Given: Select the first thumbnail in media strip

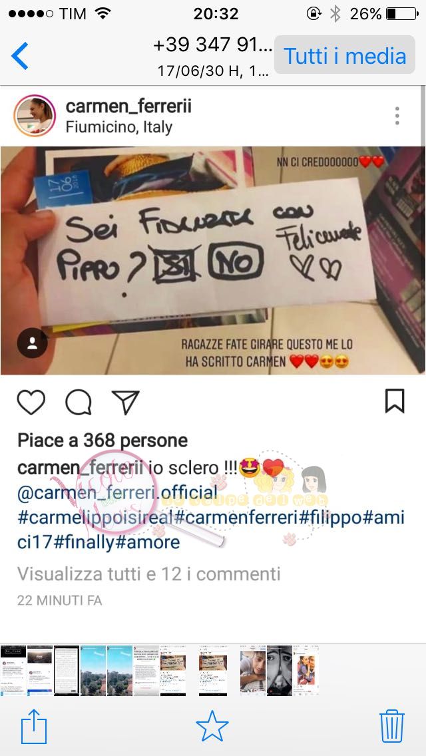Looking at the screenshot, I should pyautogui.click(x=13, y=670).
